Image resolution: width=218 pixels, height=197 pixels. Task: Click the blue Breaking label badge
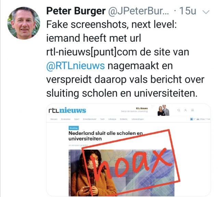click(x=74, y=128)
